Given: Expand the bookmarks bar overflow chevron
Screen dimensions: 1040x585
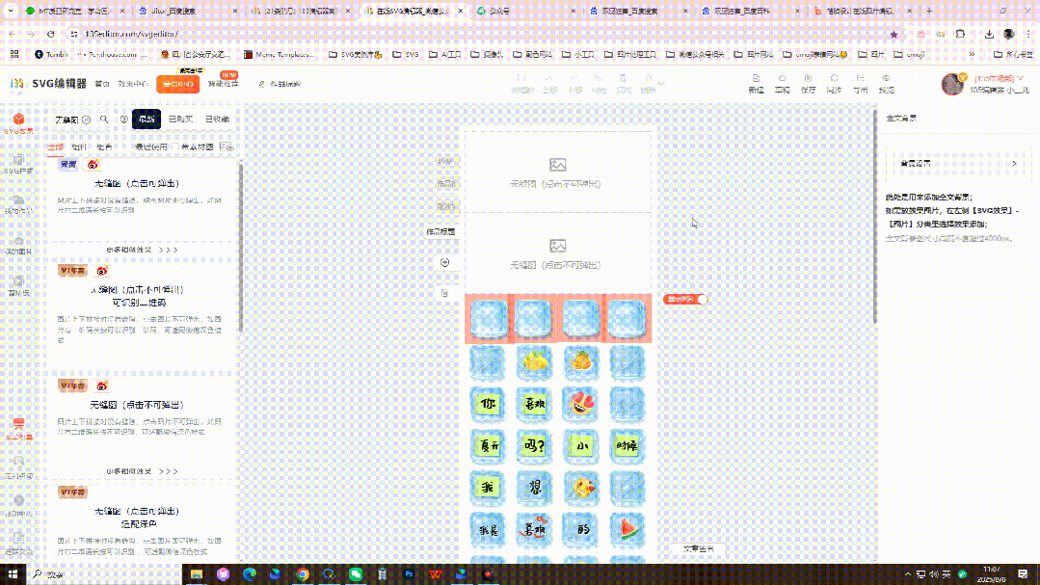Looking at the screenshot, I should tap(972, 54).
